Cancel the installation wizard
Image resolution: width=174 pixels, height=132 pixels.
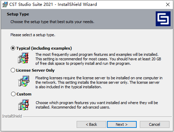155,124
